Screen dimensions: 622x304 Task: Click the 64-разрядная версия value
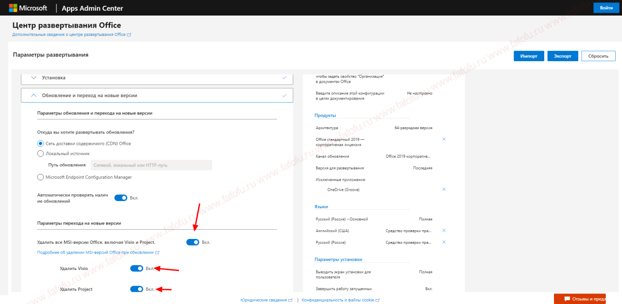(413, 128)
